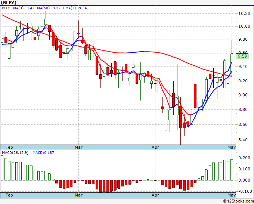Viewport: 254px width, 204px height.
Task: Click May on the MACD panel axis
Action: 232,195
